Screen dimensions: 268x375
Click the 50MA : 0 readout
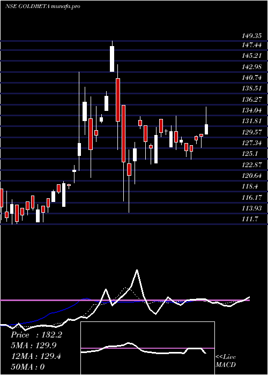point(27,367)
